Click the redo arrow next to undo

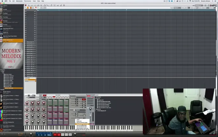38,8
